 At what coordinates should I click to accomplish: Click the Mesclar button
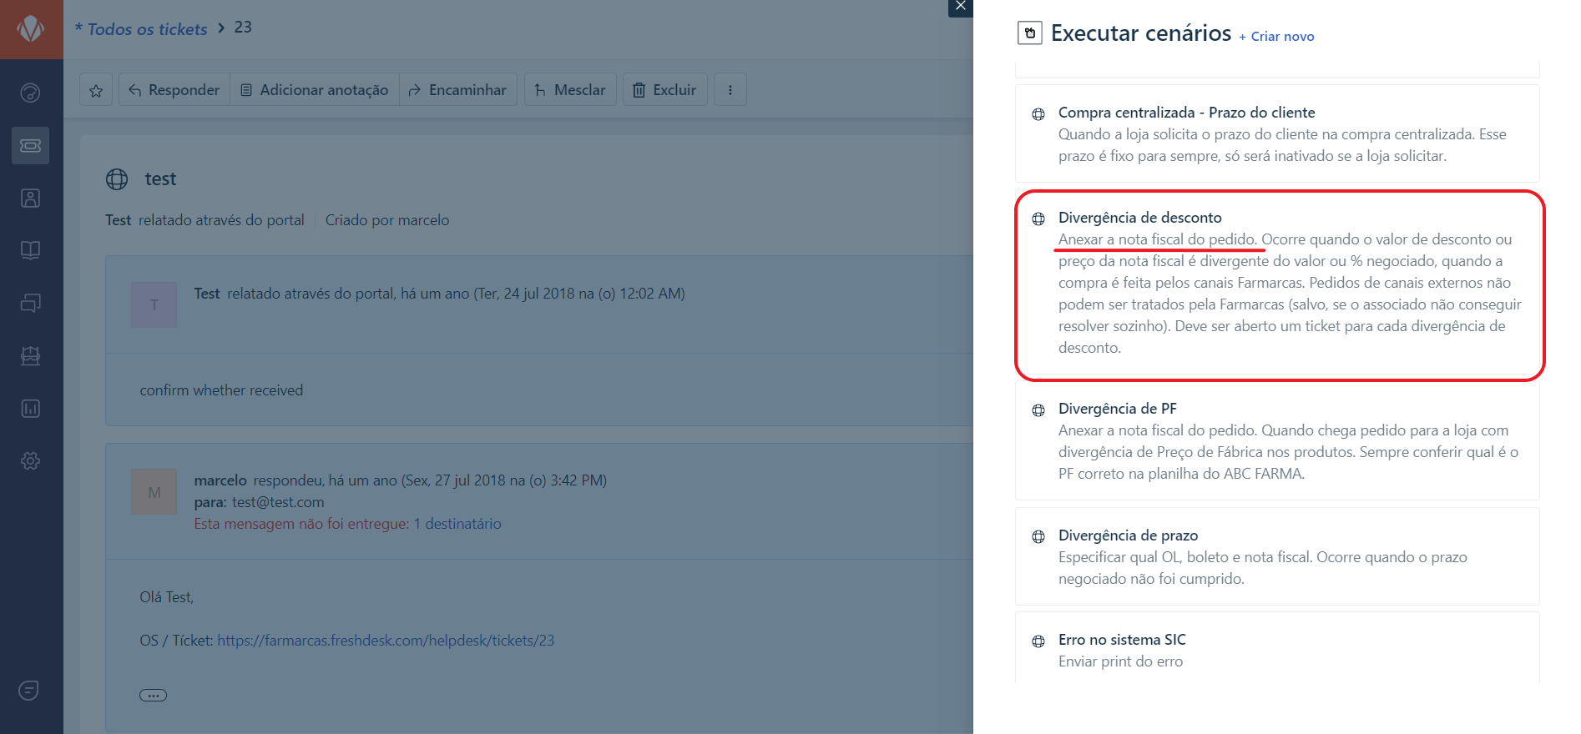570,90
